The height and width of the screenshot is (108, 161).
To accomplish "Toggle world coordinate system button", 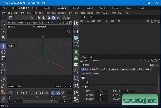I will pyautogui.click(x=32, y=18).
